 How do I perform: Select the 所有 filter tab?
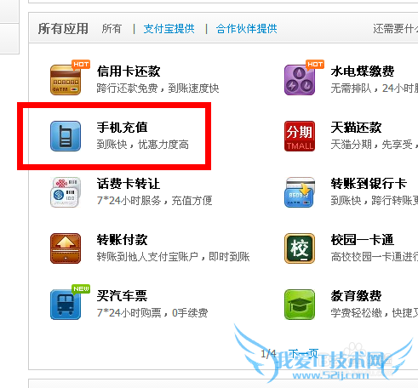click(112, 29)
